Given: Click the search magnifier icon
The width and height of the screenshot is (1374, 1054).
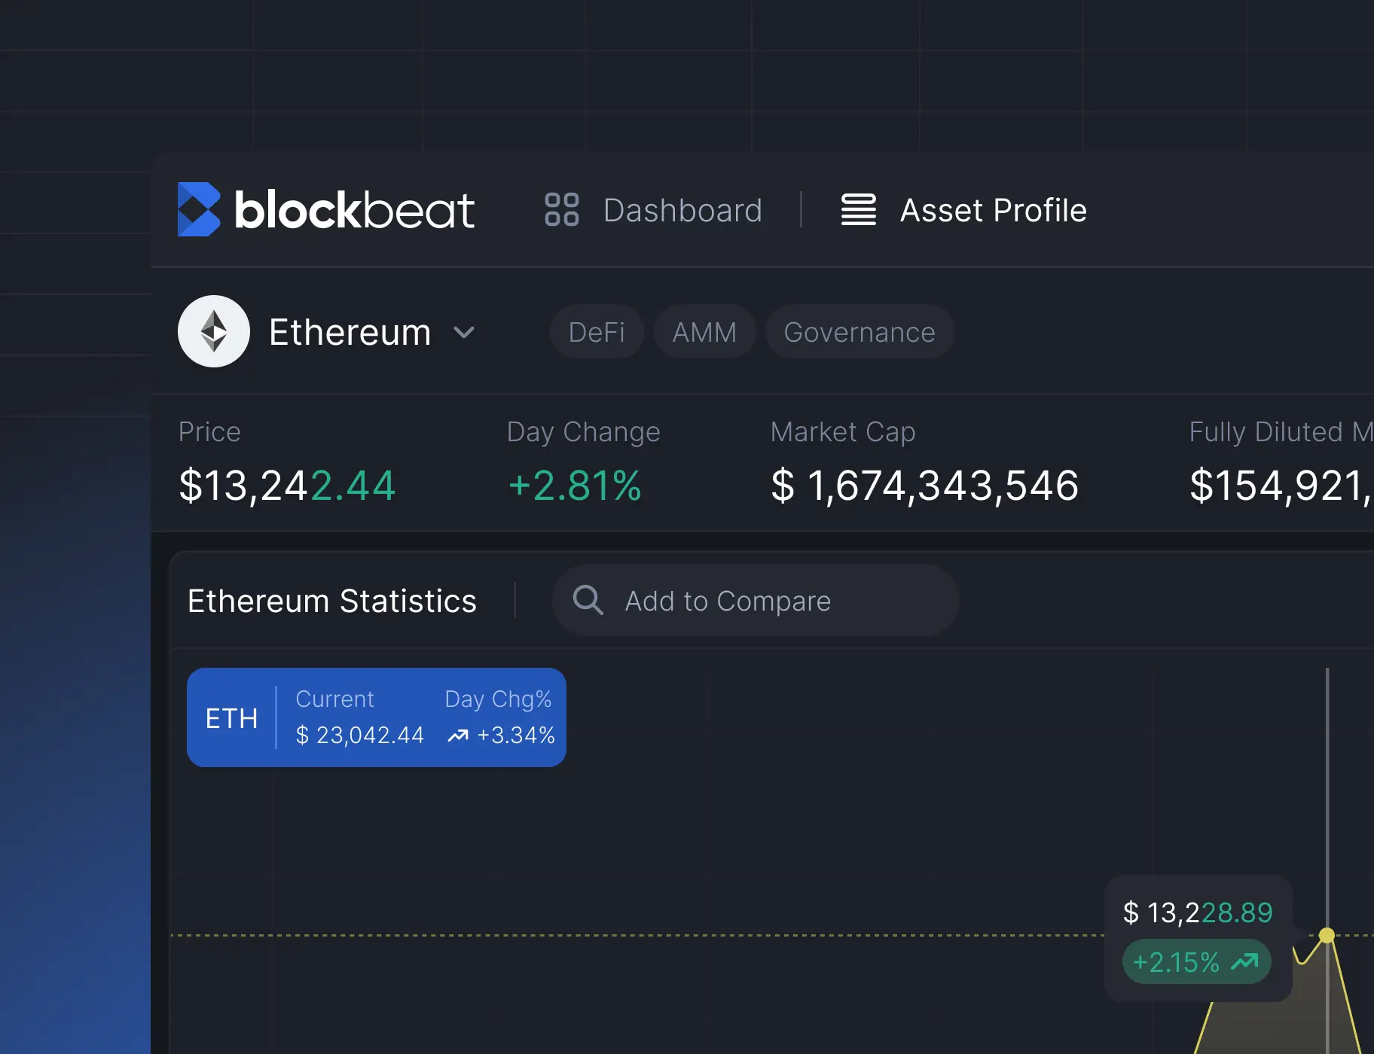Looking at the screenshot, I should pyautogui.click(x=588, y=600).
